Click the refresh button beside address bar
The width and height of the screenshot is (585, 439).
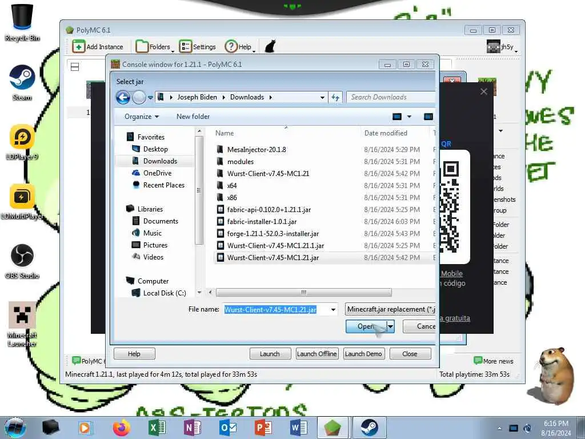335,97
